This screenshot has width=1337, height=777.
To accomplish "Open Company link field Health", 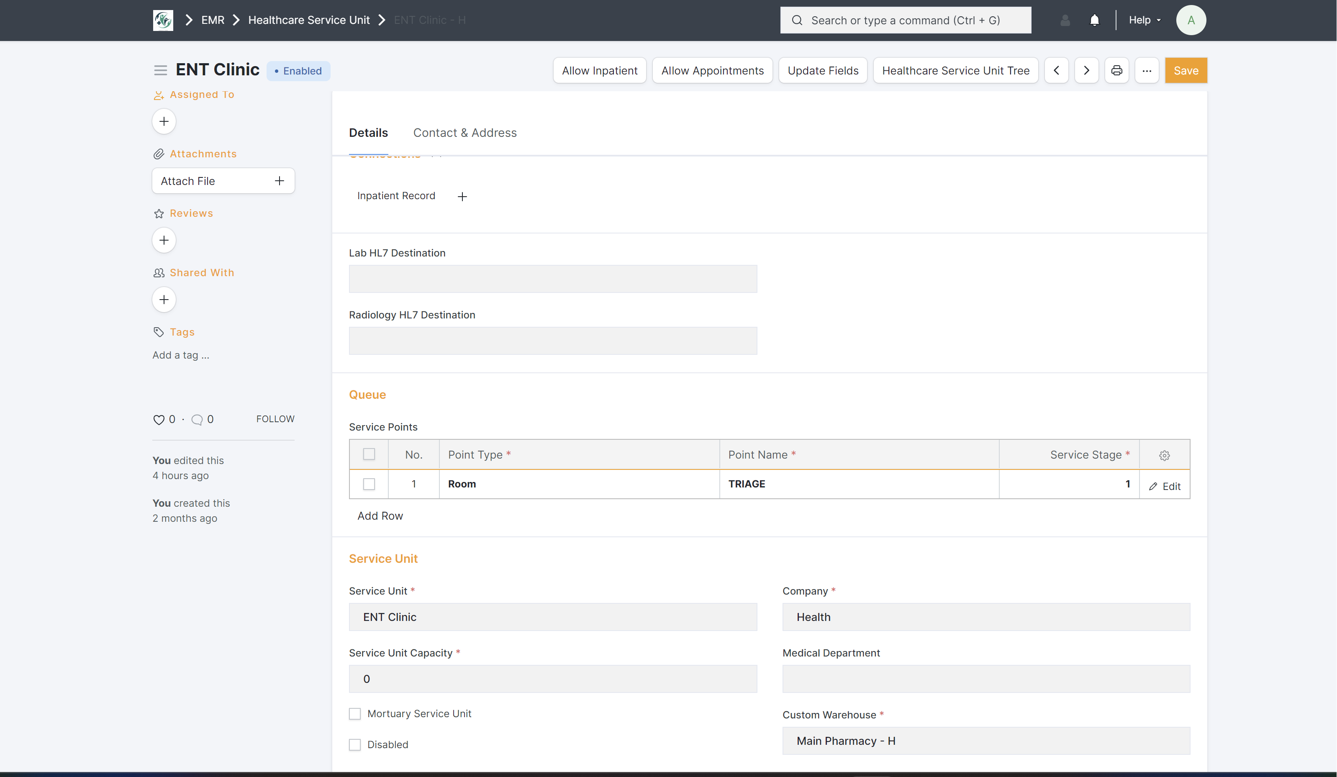I will tap(986, 617).
